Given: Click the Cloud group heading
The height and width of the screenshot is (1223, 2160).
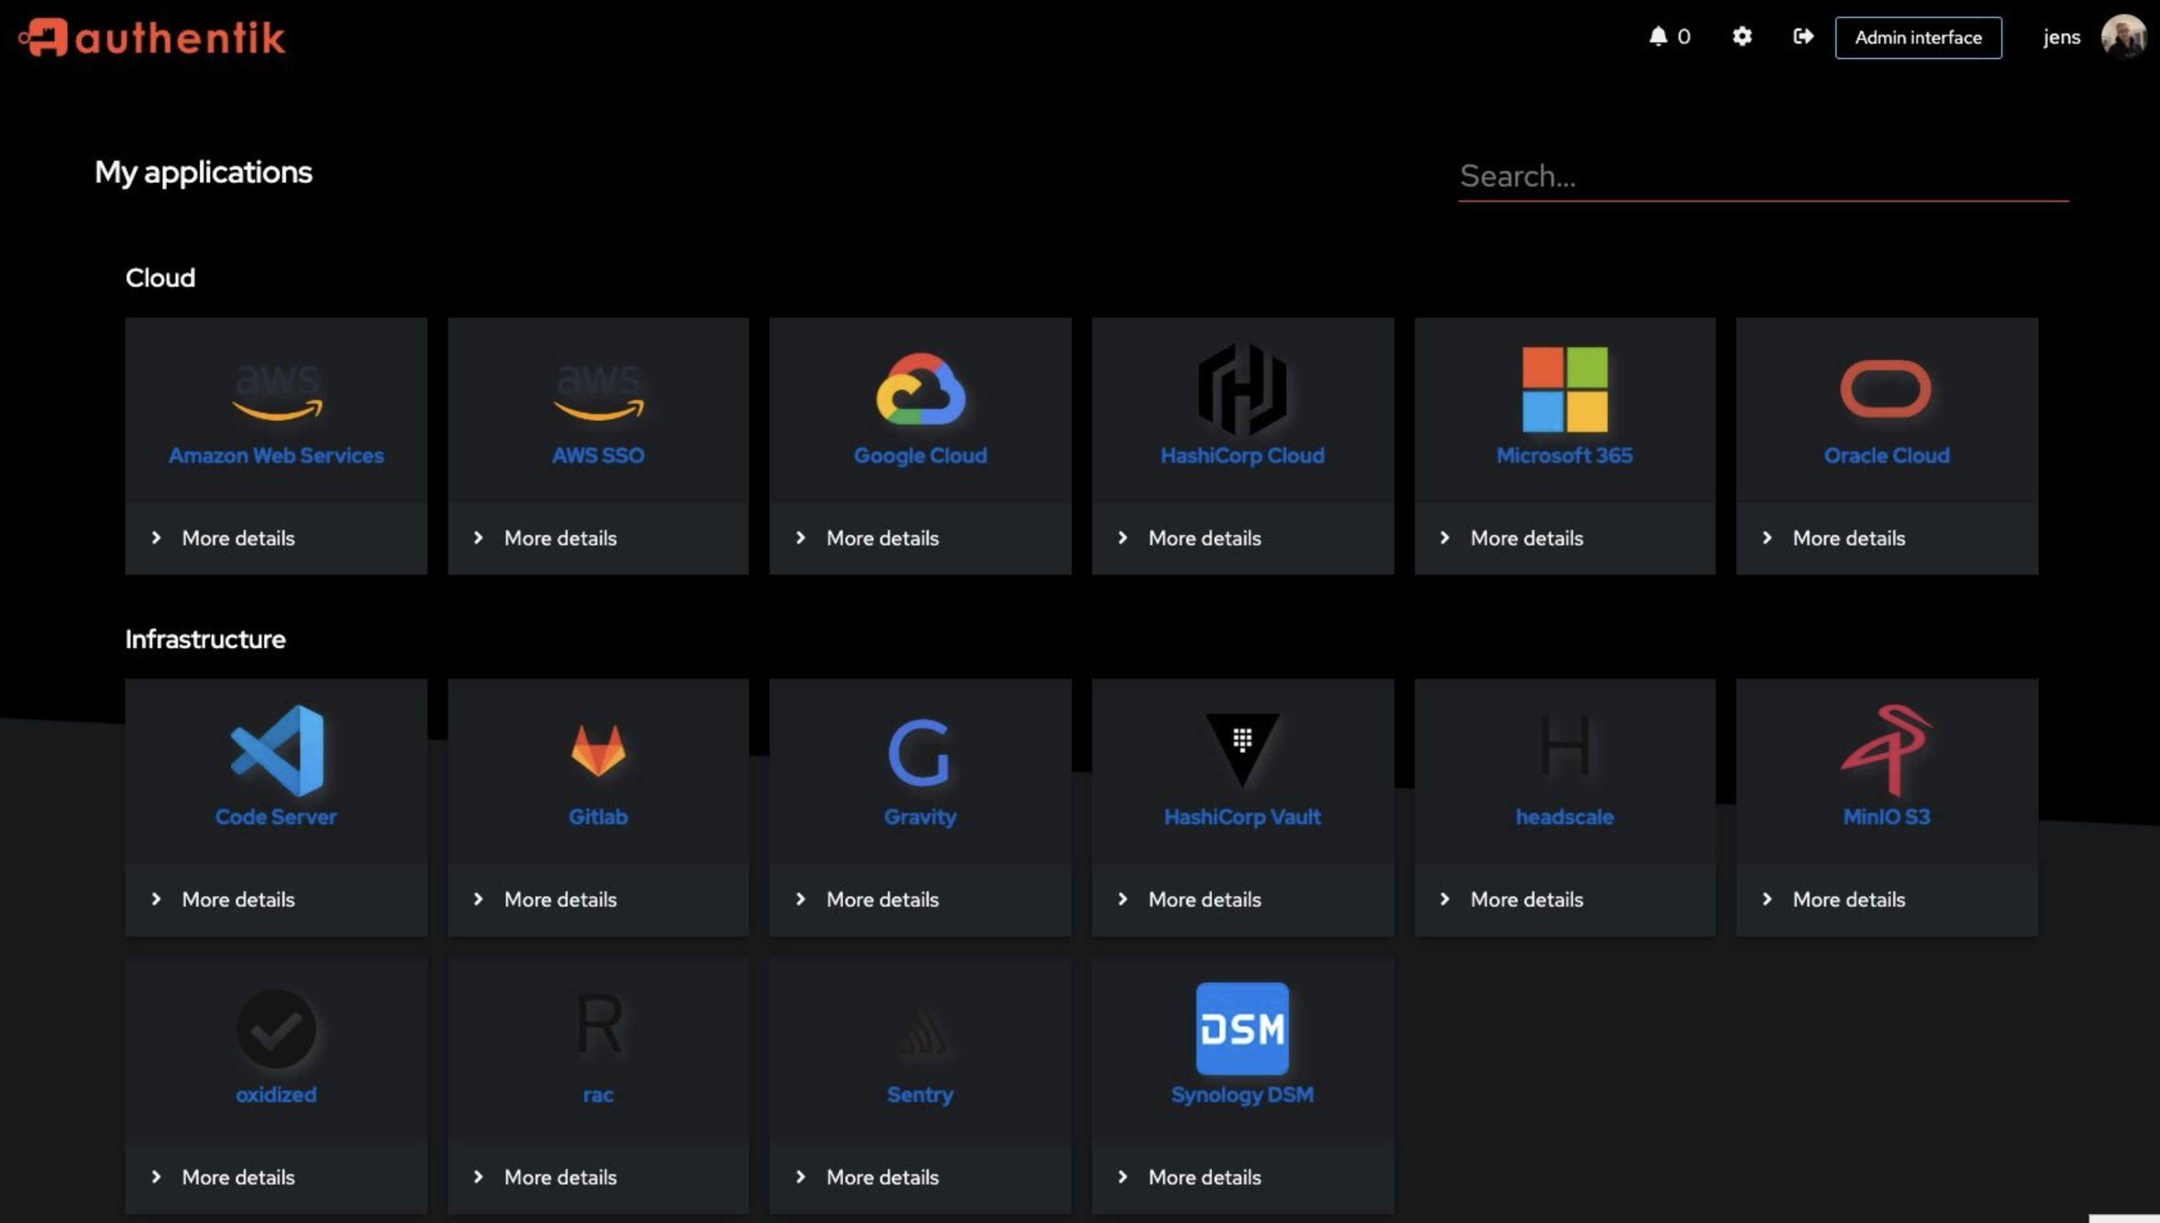Looking at the screenshot, I should (161, 278).
